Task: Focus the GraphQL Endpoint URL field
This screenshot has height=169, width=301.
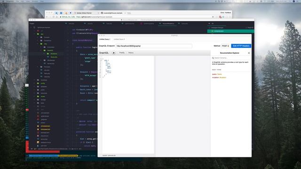Action: pos(154,46)
